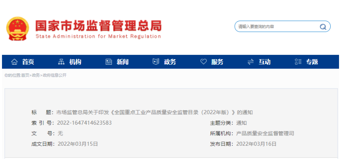
Task: Click the house icon beside 首页
Action: (x=14, y=62)
